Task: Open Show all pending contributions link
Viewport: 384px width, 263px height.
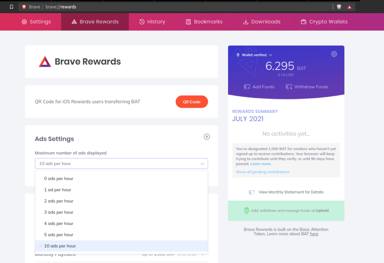Action: [x=262, y=172]
